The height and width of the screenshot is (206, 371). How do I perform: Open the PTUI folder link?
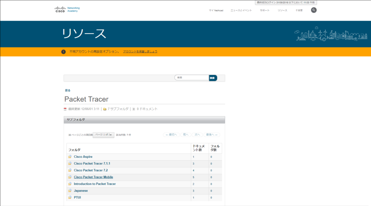click(78, 197)
